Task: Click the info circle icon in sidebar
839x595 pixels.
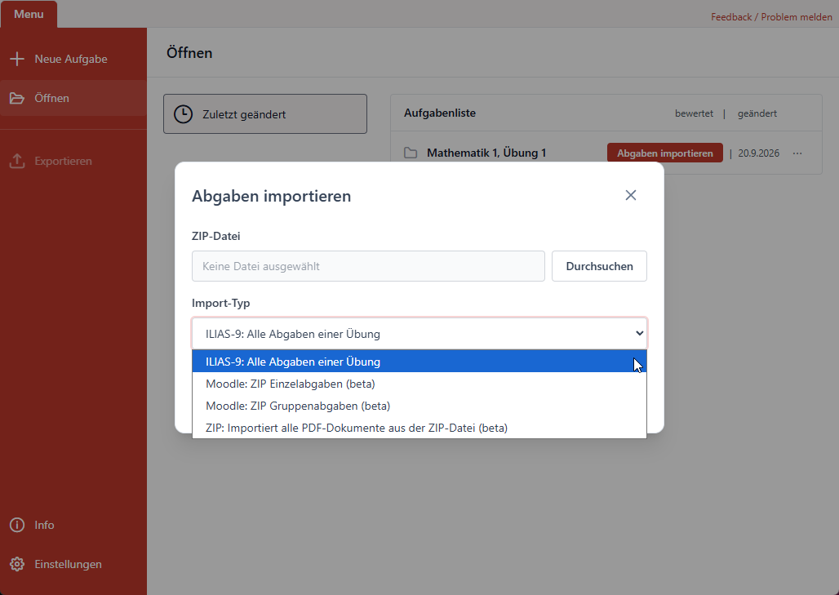Action: (17, 525)
